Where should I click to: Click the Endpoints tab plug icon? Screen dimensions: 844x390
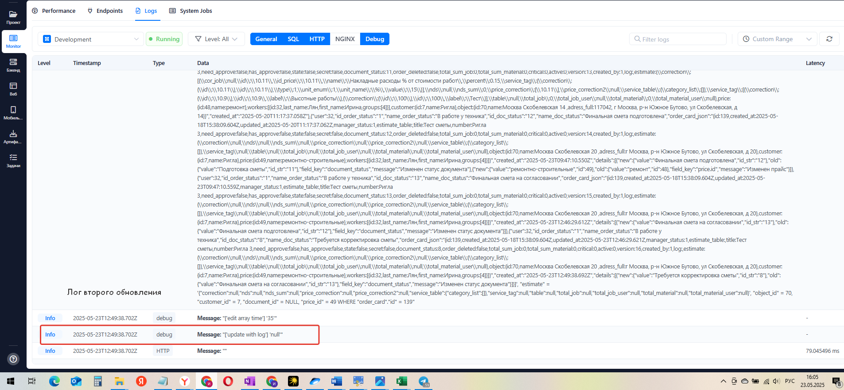tap(90, 11)
